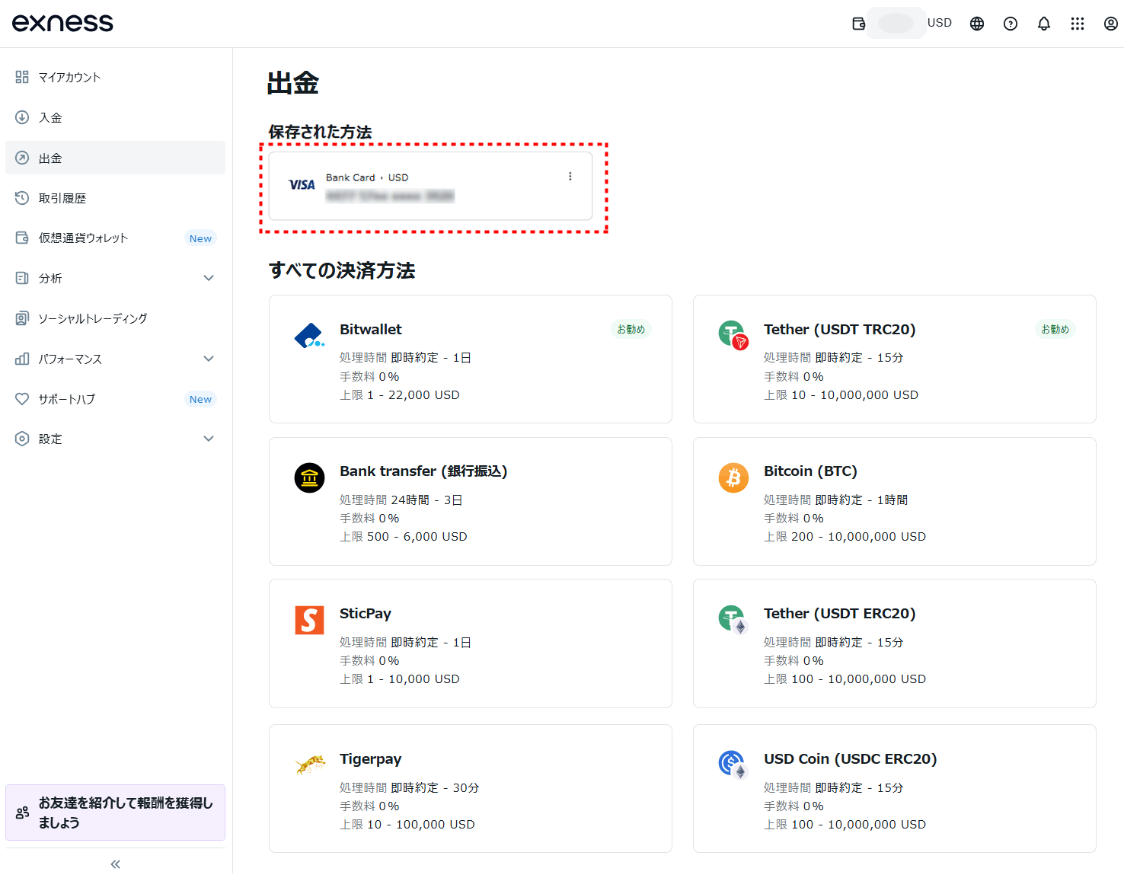Select the saved Bank Card USD method
Screen dimensions: 1124x878
430,186
